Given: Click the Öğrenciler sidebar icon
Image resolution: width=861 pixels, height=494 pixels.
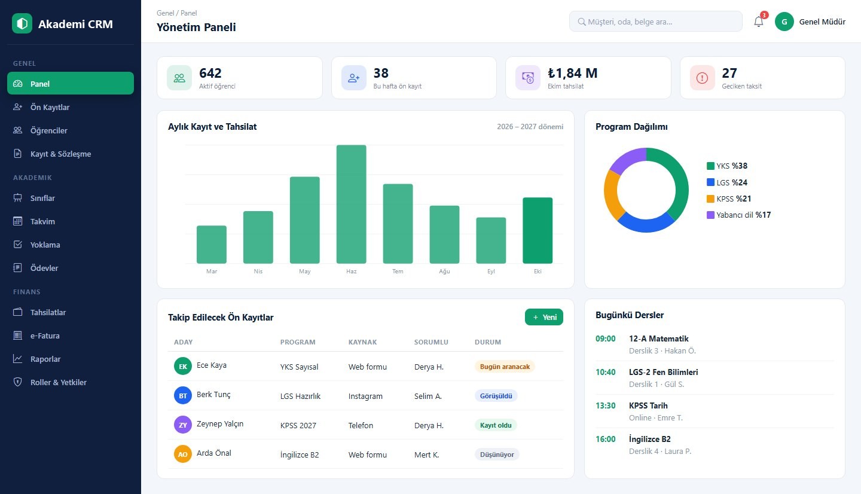Looking at the screenshot, I should coord(18,130).
